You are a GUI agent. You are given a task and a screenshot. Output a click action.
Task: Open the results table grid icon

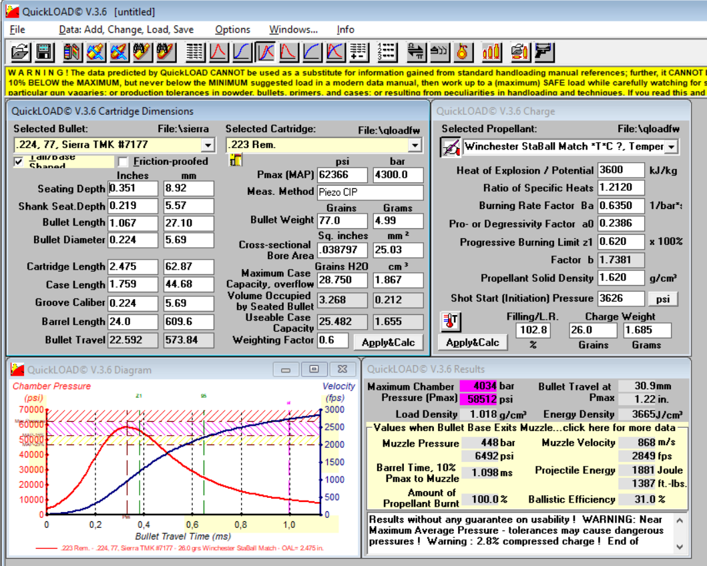click(195, 52)
